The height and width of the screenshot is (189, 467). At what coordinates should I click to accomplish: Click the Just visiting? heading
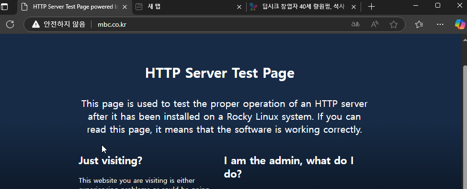111,160
